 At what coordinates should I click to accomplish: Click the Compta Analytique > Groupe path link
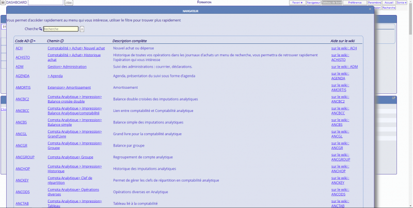click(x=70, y=157)
